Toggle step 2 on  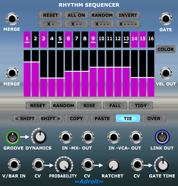tap(35, 40)
